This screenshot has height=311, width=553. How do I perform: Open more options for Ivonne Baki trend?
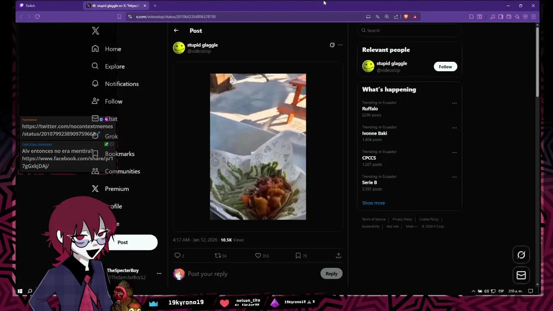coord(454,128)
